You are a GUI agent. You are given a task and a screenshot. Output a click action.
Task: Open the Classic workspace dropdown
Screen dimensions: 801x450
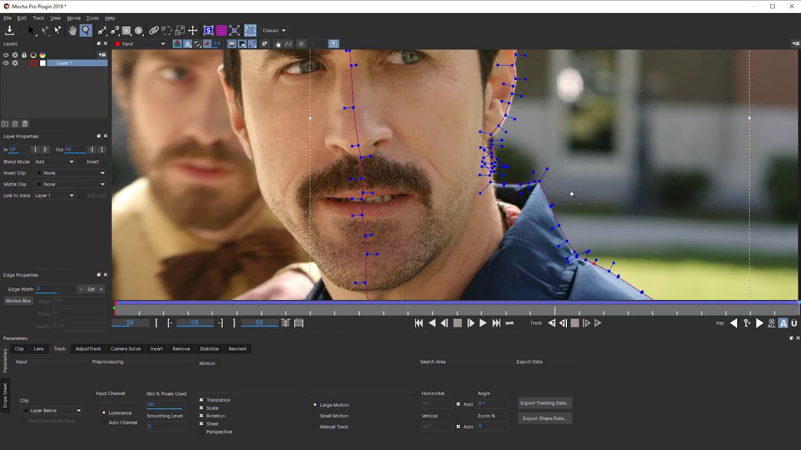[273, 30]
